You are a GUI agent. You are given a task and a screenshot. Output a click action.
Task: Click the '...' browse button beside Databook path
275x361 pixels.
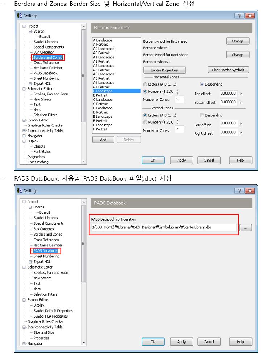tap(245, 228)
